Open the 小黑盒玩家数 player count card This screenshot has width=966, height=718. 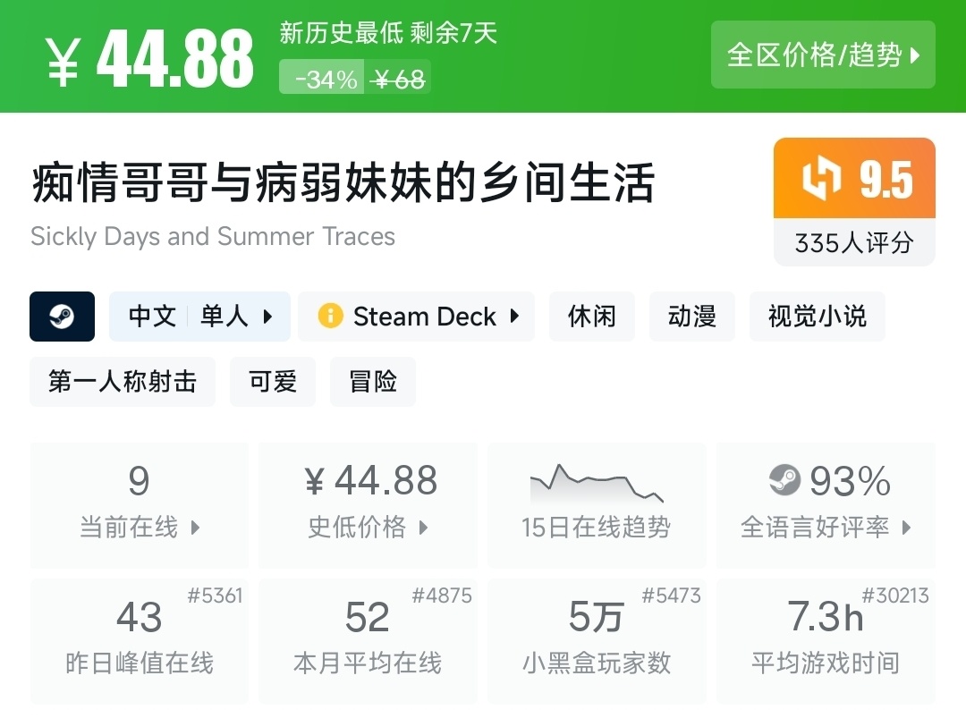coord(597,640)
